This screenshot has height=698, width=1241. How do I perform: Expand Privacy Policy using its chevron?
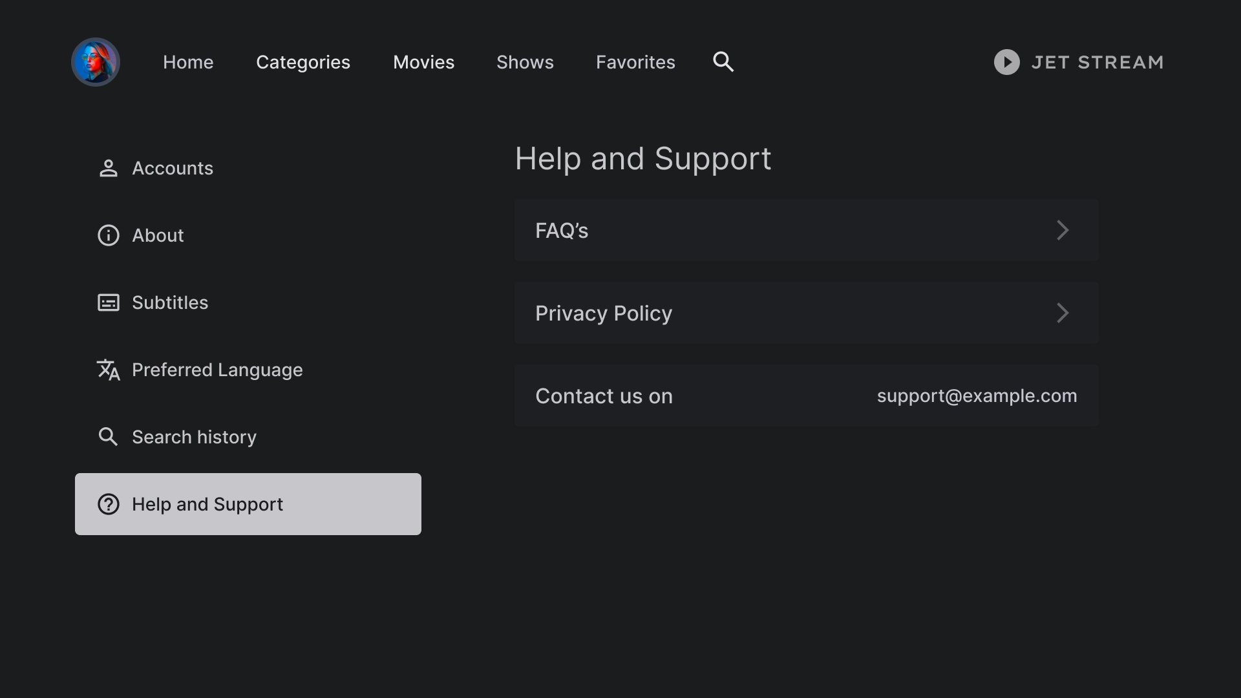(x=1063, y=313)
